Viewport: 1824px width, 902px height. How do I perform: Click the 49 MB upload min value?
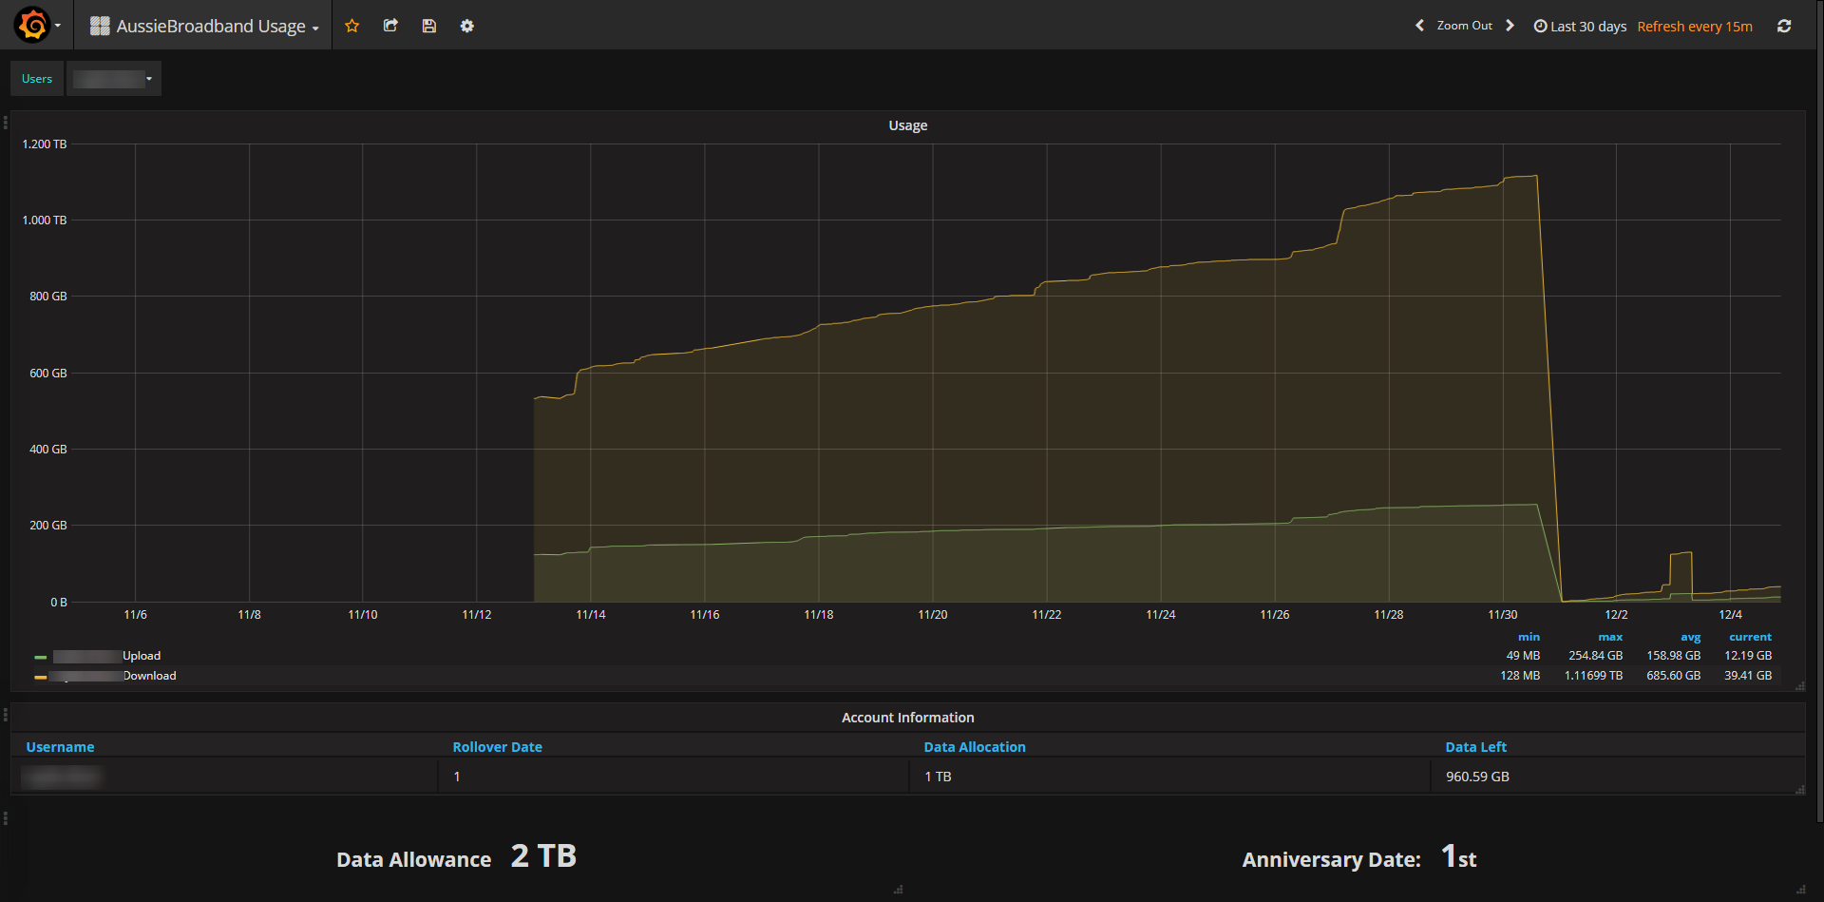point(1523,656)
